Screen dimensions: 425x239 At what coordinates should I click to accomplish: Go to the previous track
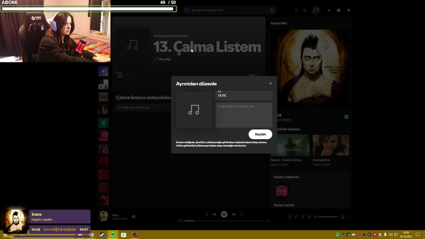coord(214,214)
